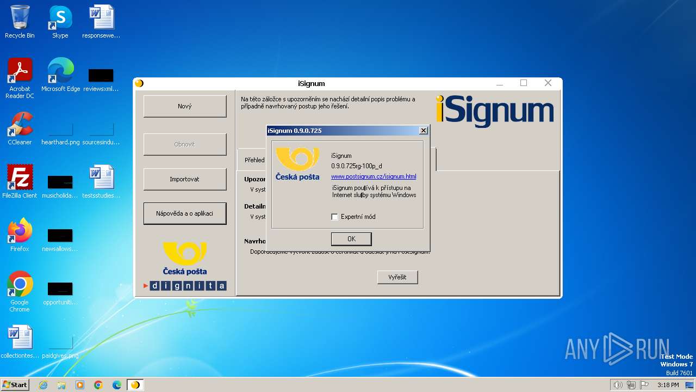
Task: Open CCleaner desktop shortcut
Action: 20,128
